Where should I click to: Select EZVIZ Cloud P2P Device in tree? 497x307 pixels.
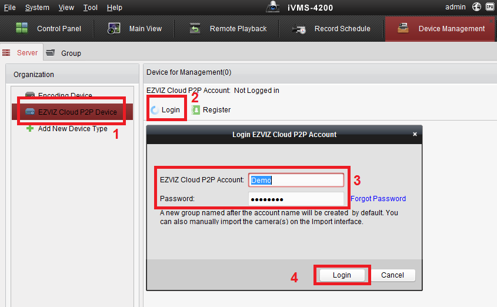click(77, 112)
